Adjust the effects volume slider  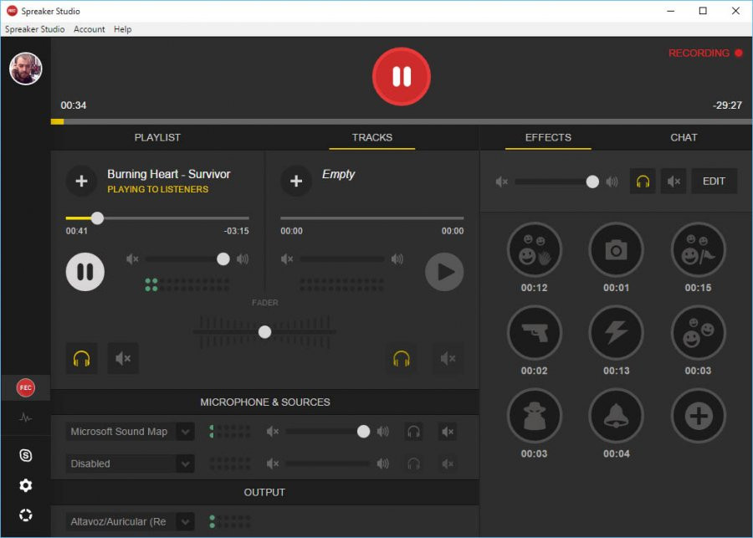click(557, 182)
